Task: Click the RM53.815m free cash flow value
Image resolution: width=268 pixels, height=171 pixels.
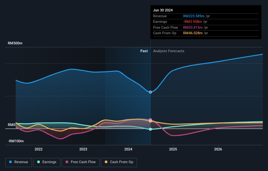Action: [193, 27]
